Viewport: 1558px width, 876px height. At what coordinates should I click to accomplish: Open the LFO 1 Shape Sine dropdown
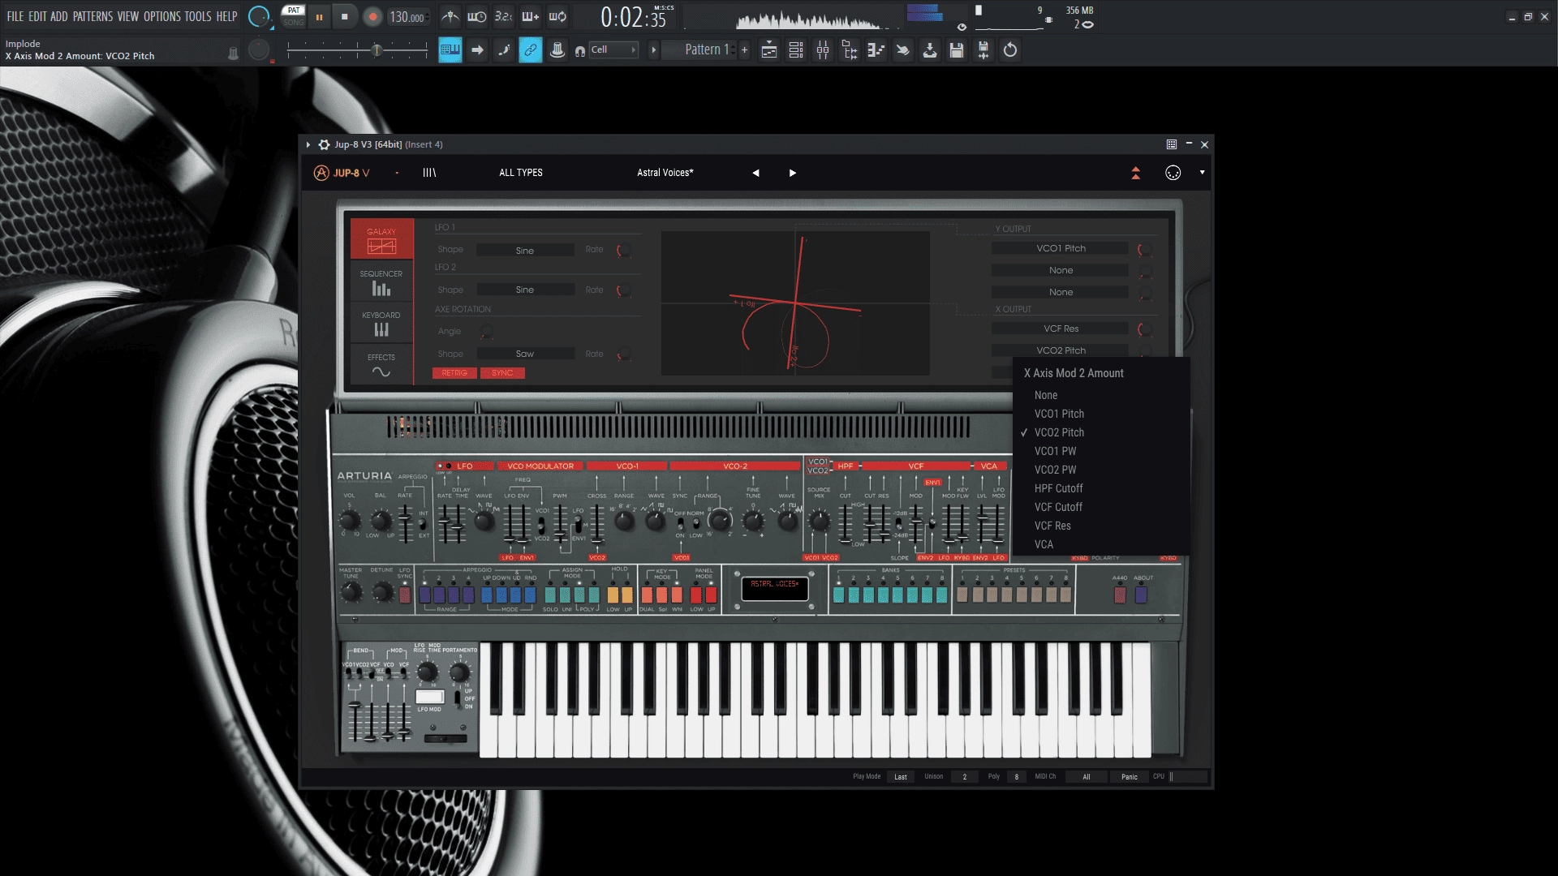[x=525, y=251]
